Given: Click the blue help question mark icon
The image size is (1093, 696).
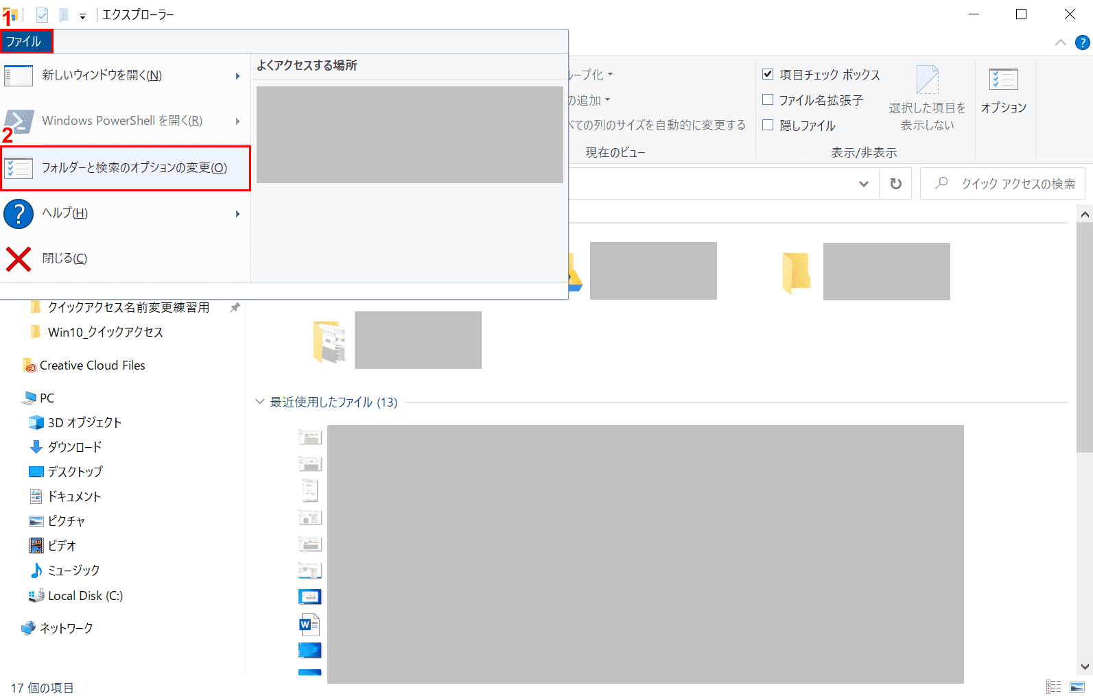Looking at the screenshot, I should 19,214.
